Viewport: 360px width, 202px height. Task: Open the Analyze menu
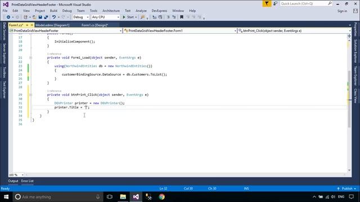pyautogui.click(x=141, y=11)
